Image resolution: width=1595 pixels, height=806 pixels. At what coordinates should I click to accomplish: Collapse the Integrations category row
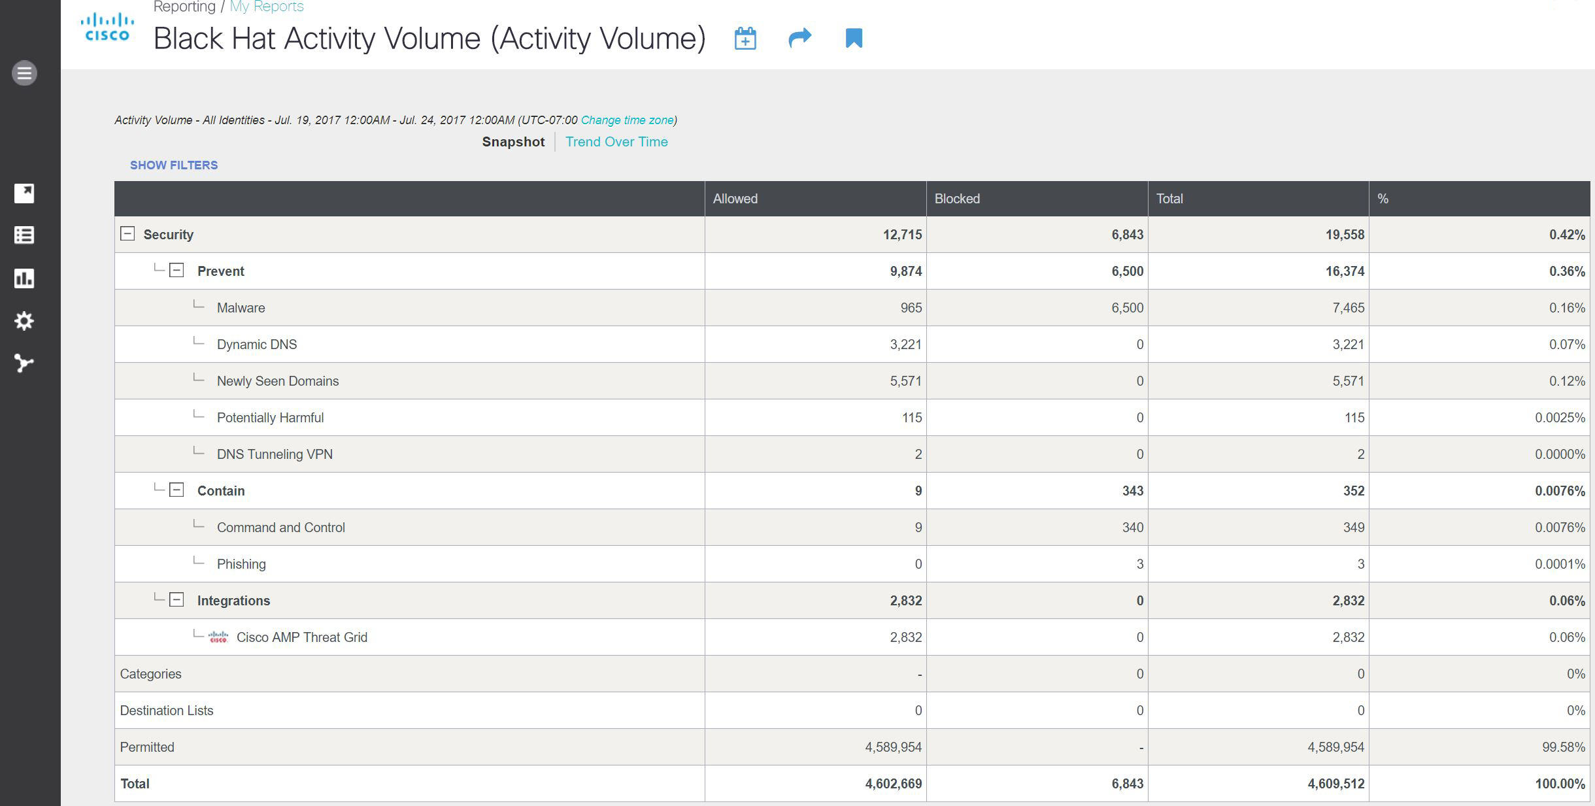pyautogui.click(x=176, y=600)
